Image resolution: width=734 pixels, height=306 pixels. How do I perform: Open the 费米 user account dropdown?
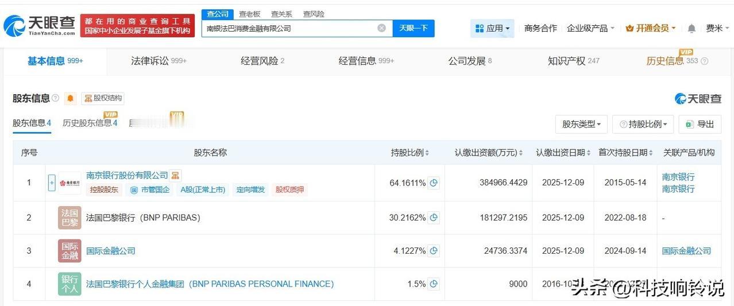coord(718,28)
